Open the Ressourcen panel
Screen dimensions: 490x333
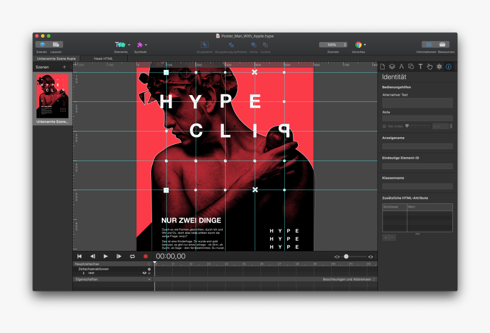[x=443, y=44]
